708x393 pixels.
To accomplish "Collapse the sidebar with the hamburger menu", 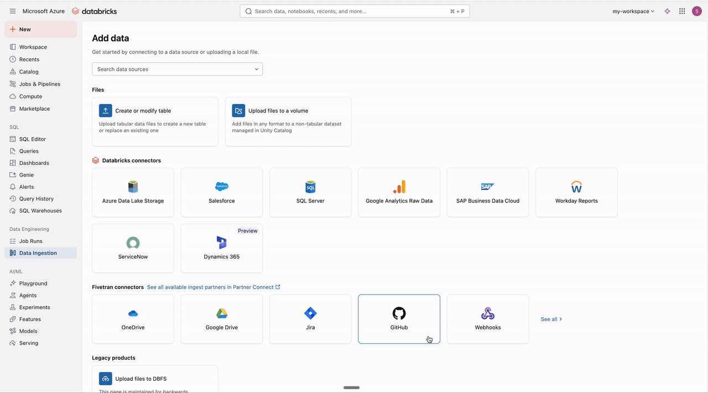I will tap(12, 11).
